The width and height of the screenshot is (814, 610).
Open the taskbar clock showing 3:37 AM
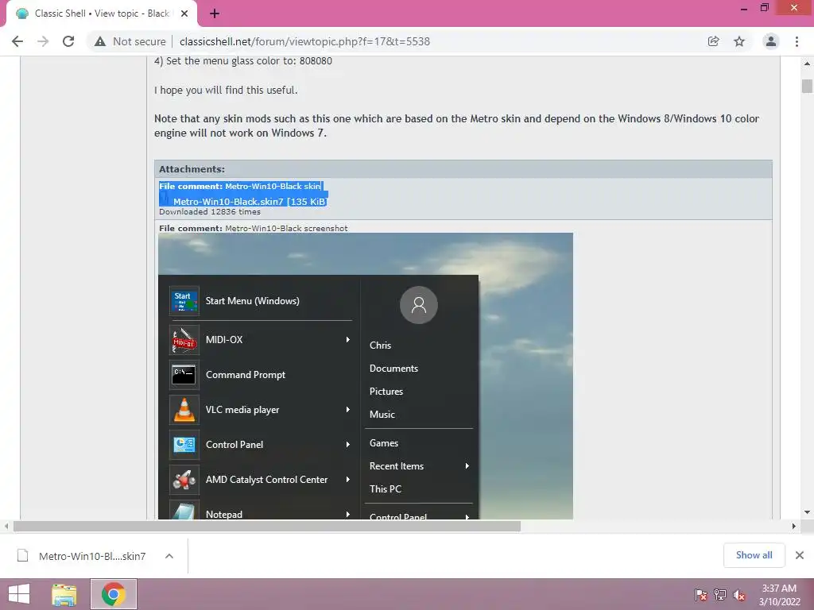(779, 595)
